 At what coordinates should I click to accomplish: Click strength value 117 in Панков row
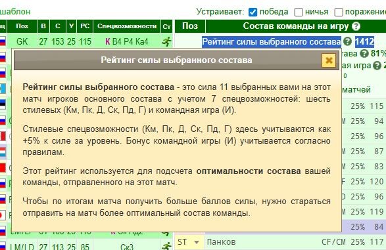[376, 242]
